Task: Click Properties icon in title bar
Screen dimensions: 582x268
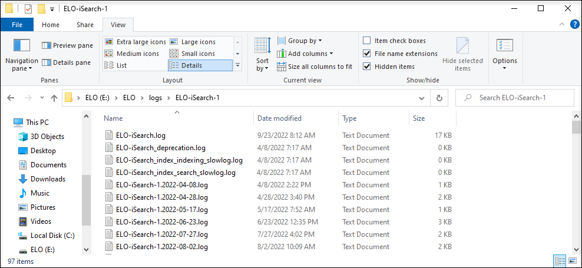Action: click(28, 8)
